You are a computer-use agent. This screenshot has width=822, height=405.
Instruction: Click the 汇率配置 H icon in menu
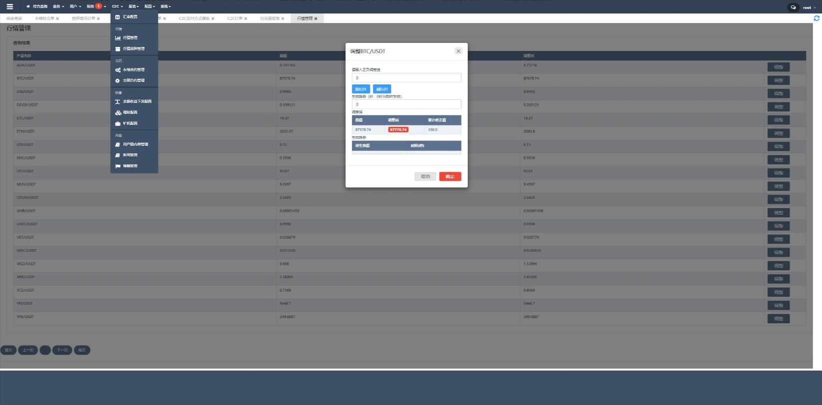coord(118,17)
